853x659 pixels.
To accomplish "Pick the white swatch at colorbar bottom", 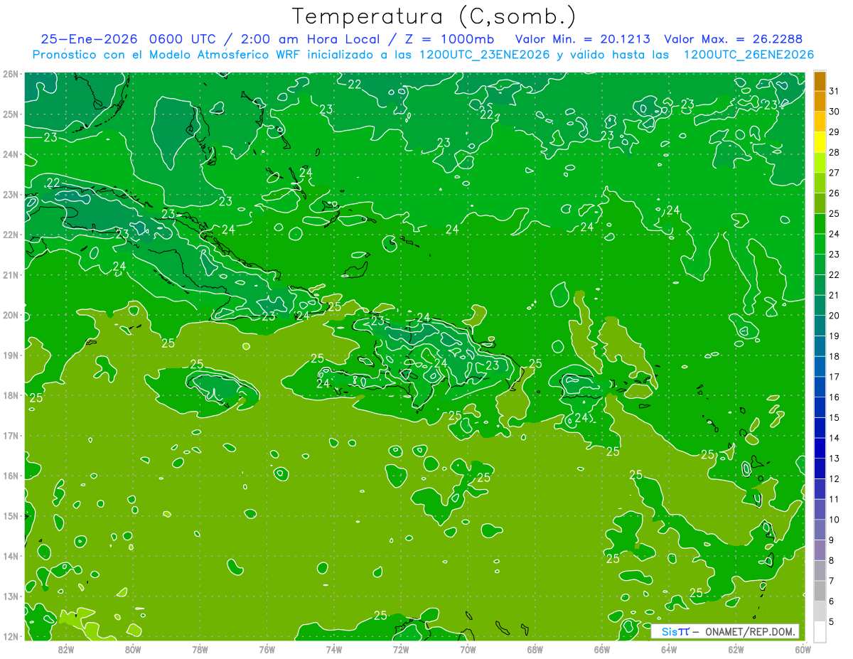I will [x=820, y=631].
